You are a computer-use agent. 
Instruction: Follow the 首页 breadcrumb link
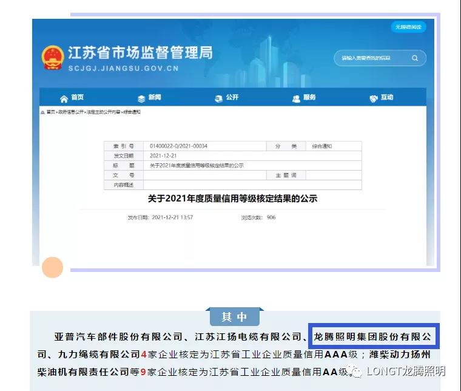(x=50, y=112)
